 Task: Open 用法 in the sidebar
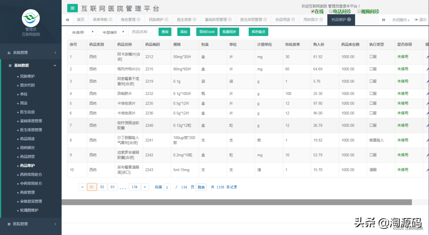(24, 103)
